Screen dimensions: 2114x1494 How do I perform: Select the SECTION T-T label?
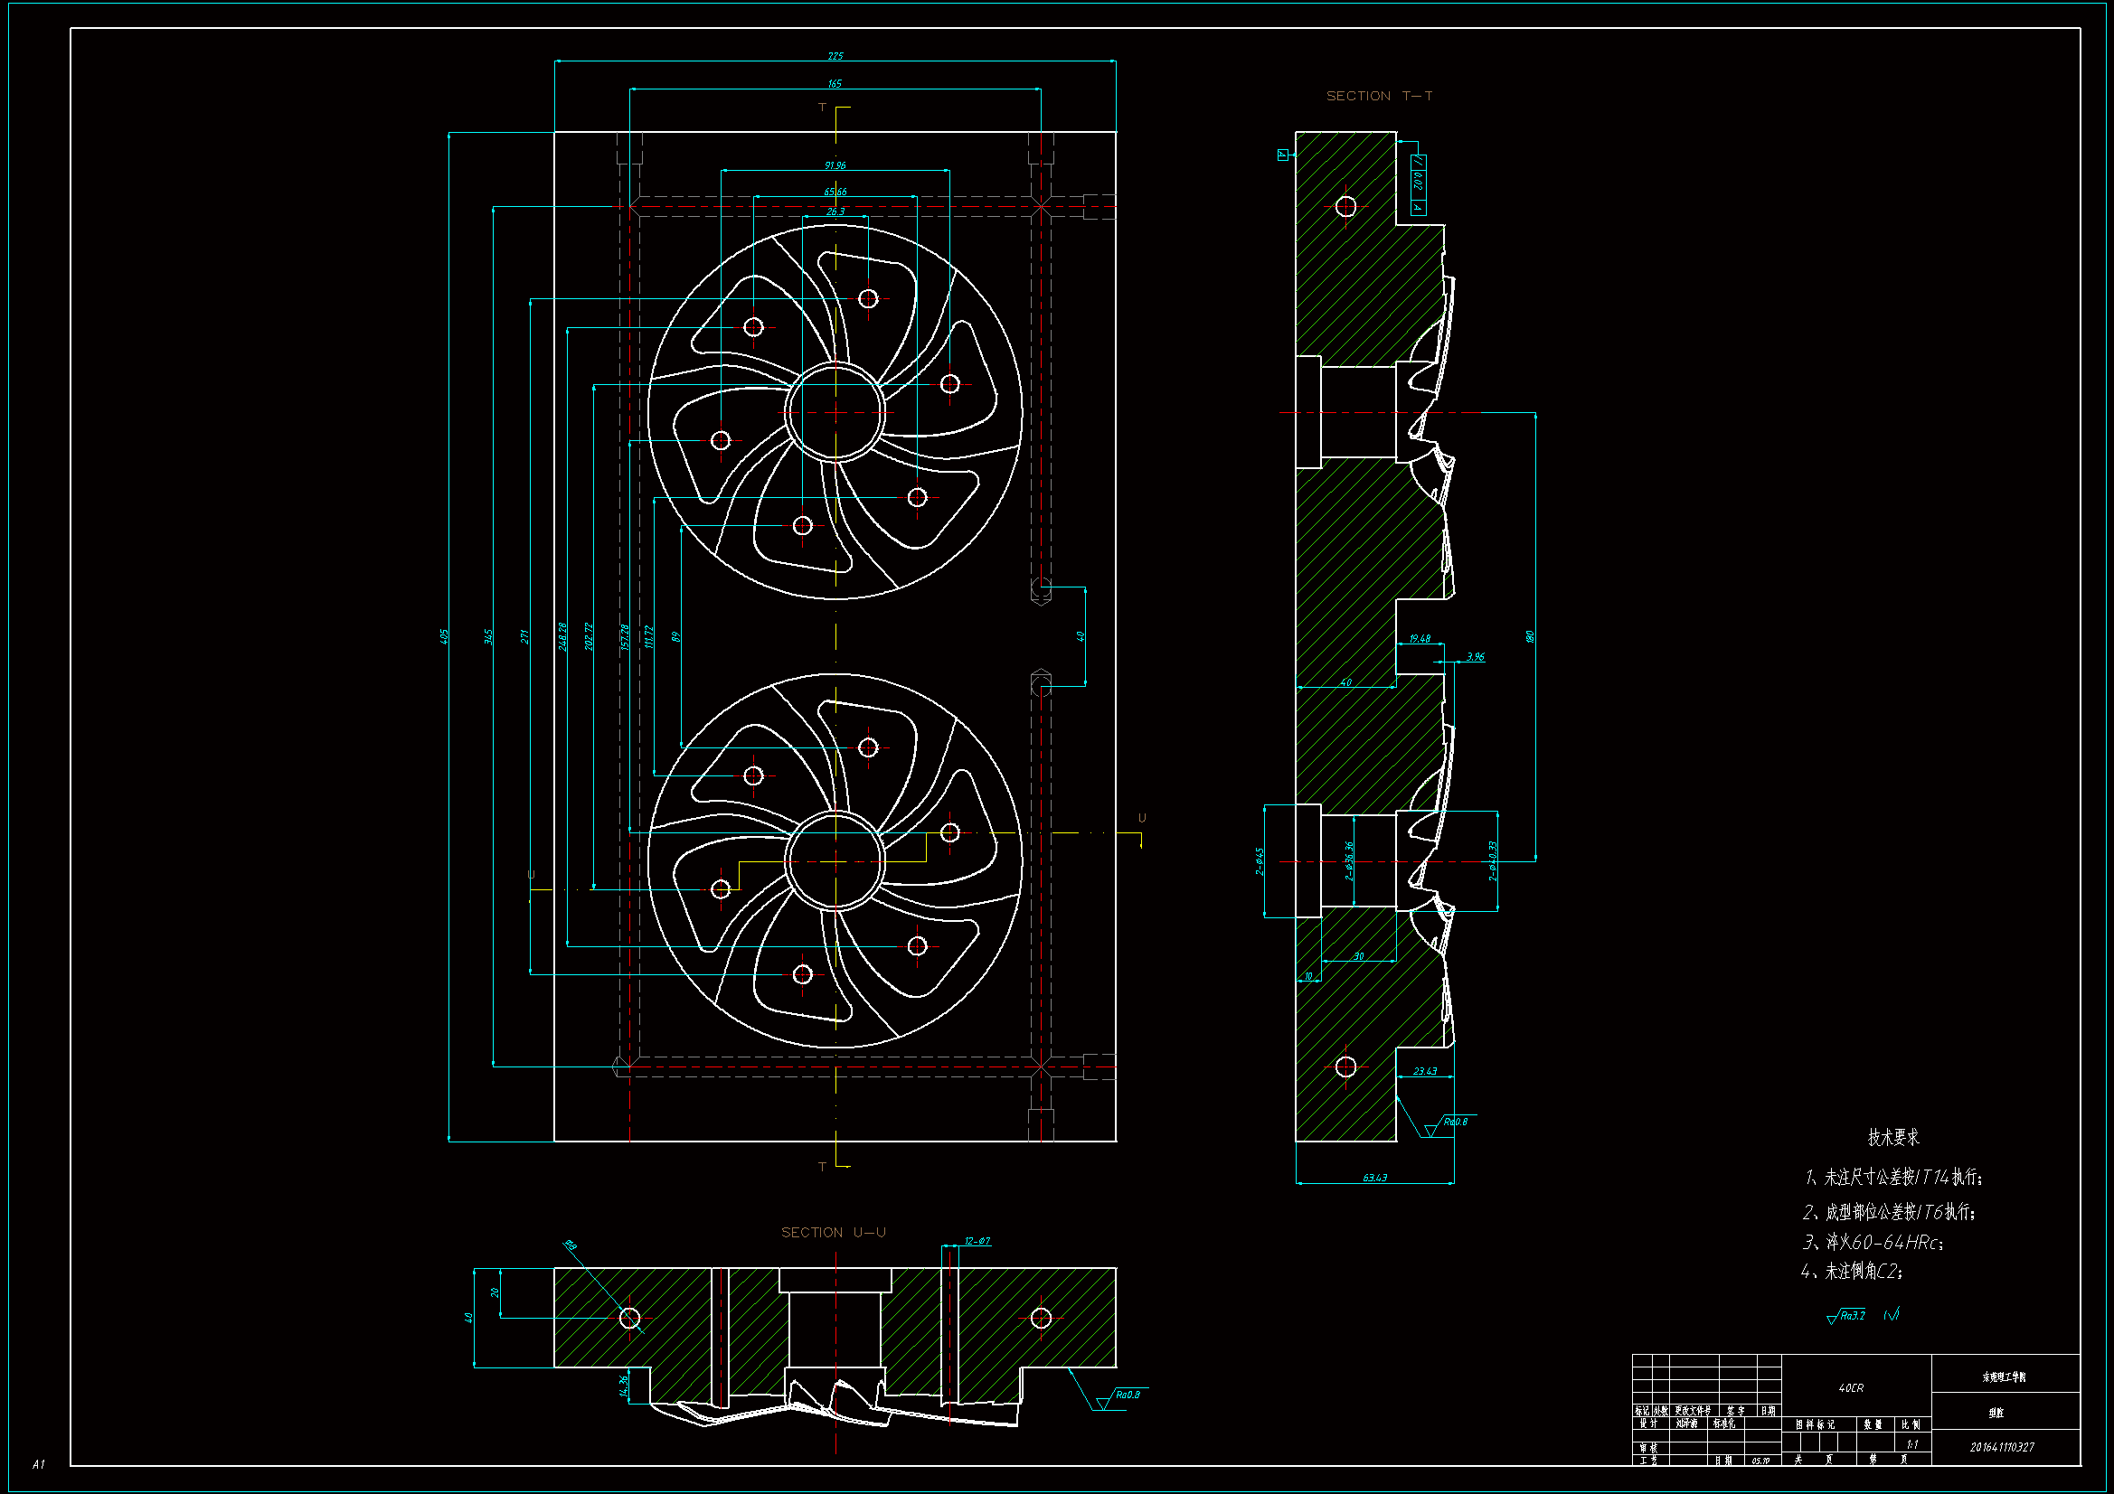(x=1378, y=96)
